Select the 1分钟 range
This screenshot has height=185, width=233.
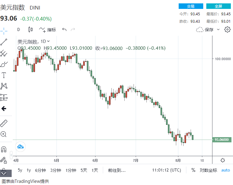pos(71,170)
